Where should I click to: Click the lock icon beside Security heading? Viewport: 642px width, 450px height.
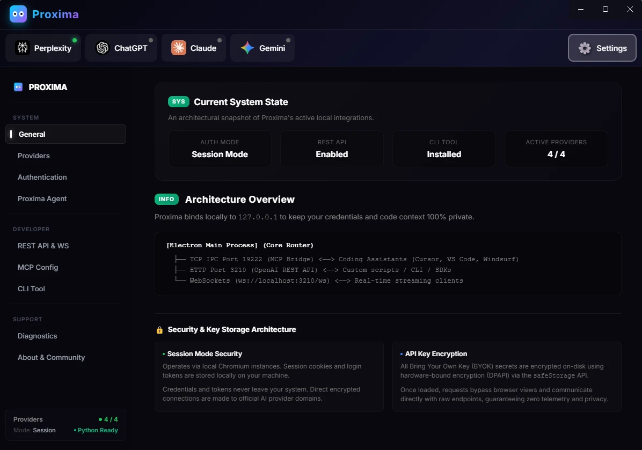tap(159, 330)
